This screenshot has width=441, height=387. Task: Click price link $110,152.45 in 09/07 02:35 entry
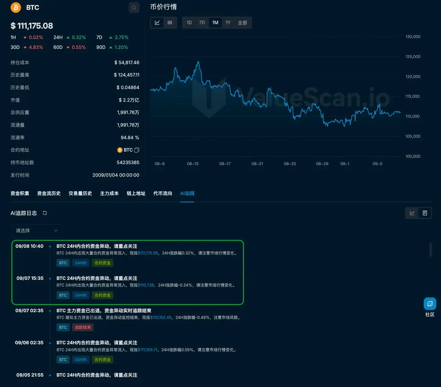coord(161,318)
